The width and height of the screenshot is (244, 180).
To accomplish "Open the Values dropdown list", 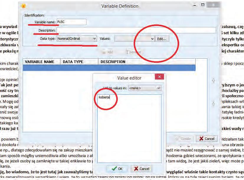I will click(x=134, y=39).
